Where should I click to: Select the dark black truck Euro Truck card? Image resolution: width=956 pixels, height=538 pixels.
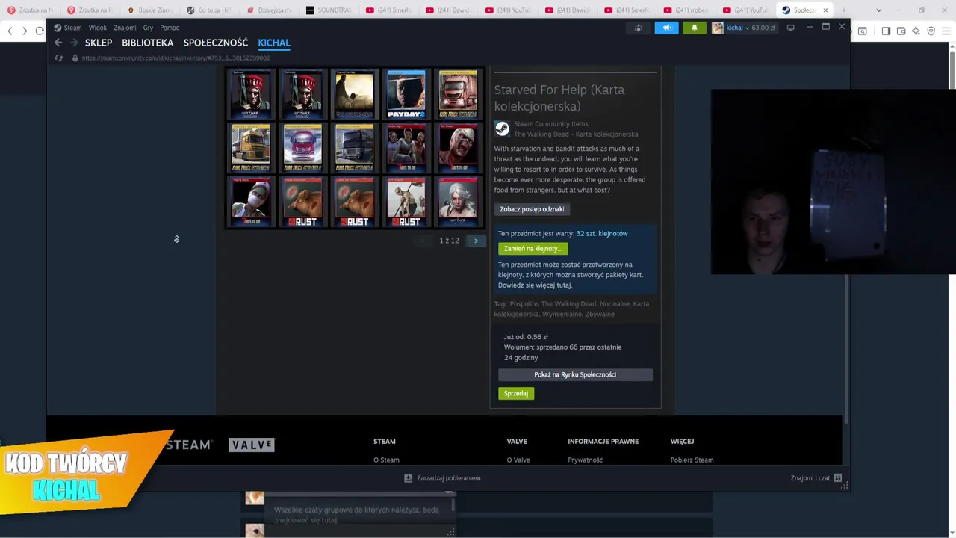coord(355,147)
